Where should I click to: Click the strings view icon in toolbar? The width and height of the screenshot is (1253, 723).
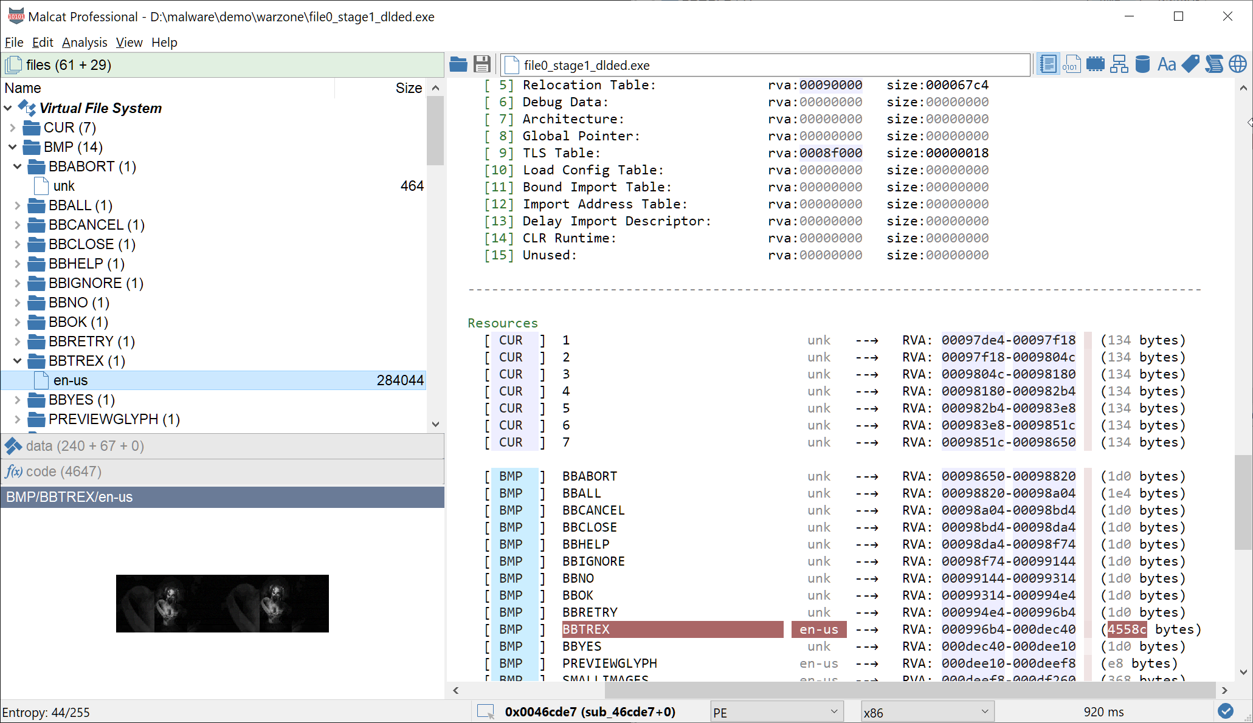click(x=1167, y=64)
